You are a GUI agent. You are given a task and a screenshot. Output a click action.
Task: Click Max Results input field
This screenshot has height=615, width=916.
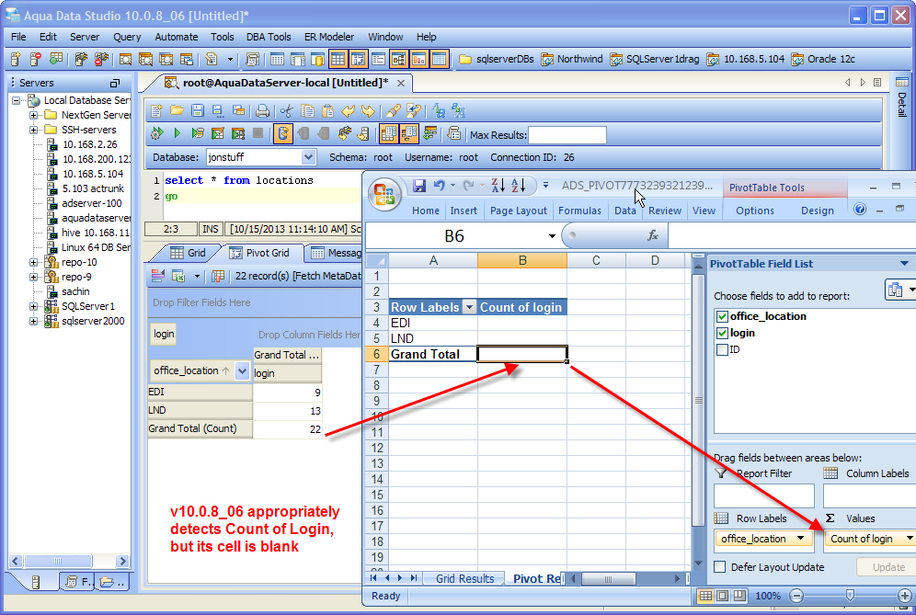click(x=567, y=135)
